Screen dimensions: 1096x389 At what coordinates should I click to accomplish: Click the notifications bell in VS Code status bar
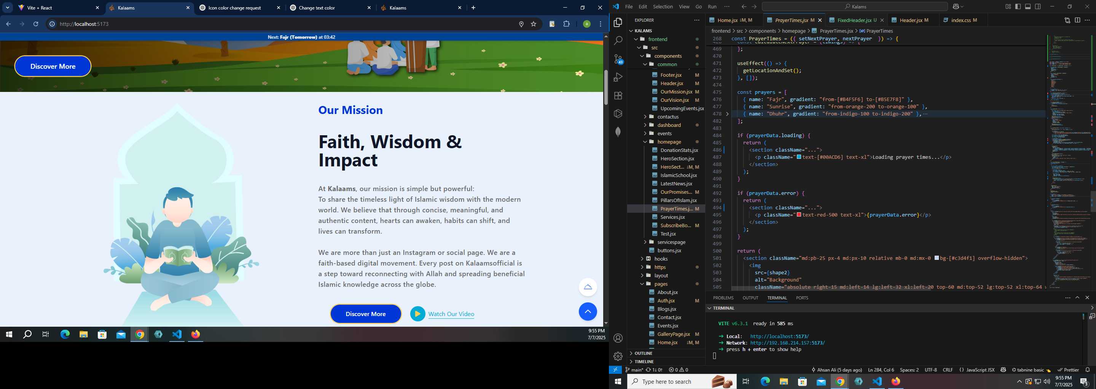pyautogui.click(x=1088, y=370)
